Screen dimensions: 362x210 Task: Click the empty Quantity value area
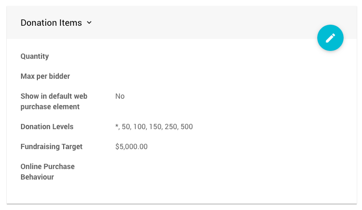158,56
